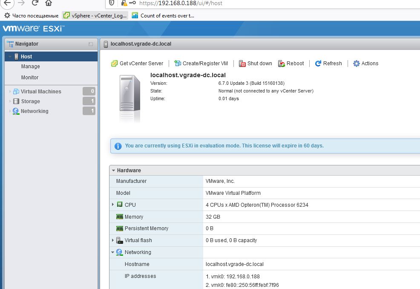Select Monitor under Host

(30, 78)
